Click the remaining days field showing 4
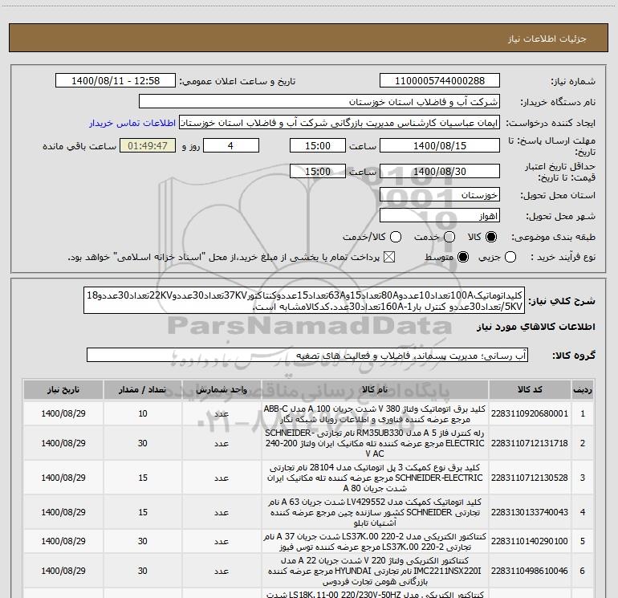618x598 pixels. tap(231, 146)
